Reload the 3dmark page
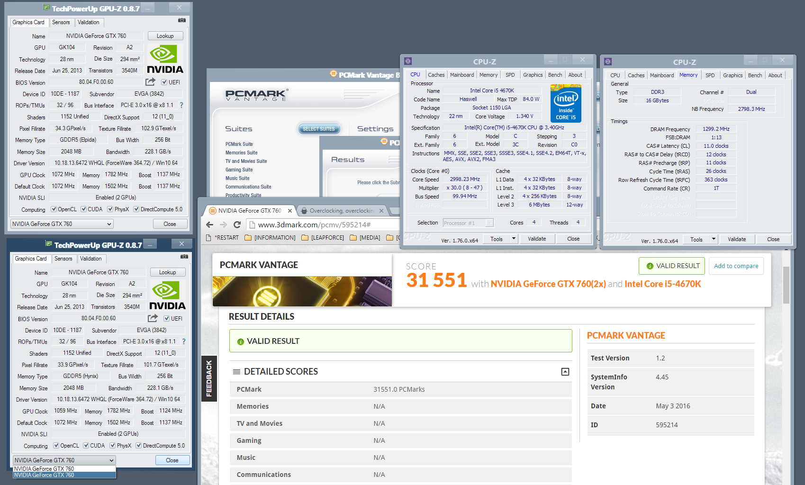The height and width of the screenshot is (485, 805). point(237,225)
